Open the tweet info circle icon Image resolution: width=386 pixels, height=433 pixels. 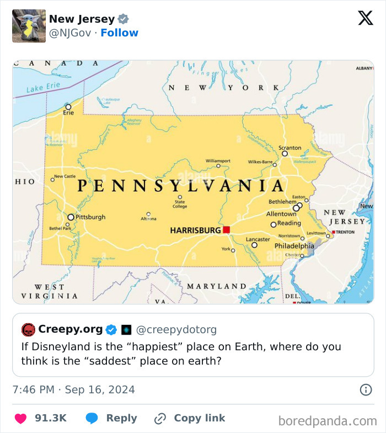tap(366, 389)
